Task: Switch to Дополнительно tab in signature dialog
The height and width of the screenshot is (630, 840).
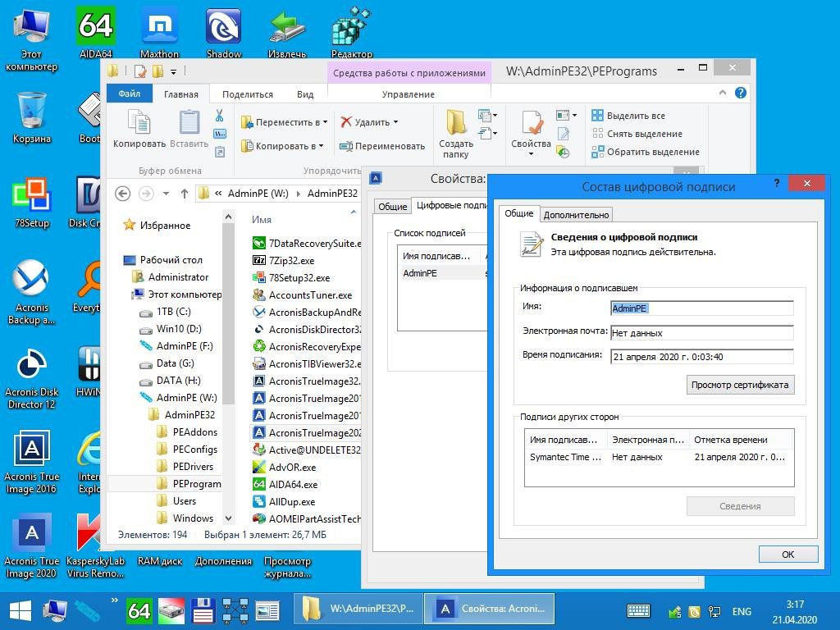Action: (577, 214)
